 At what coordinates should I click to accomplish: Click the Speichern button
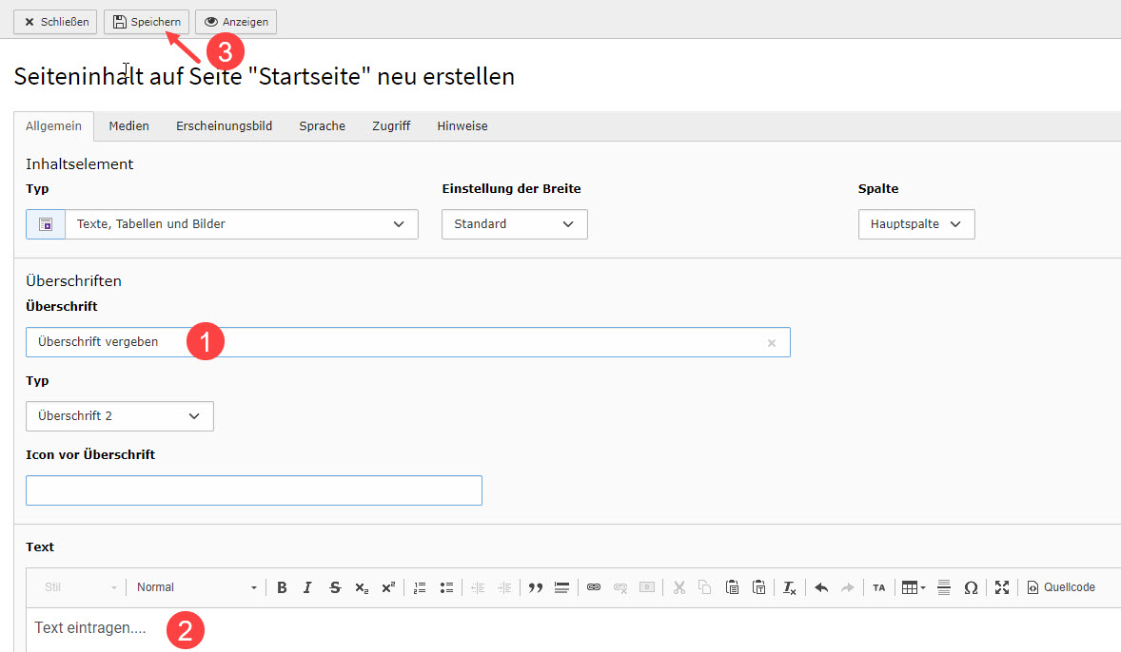click(147, 22)
